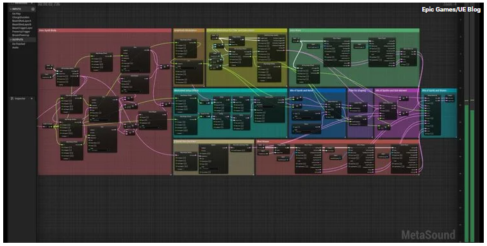Select the Shot Waves comment header

coord(337,142)
